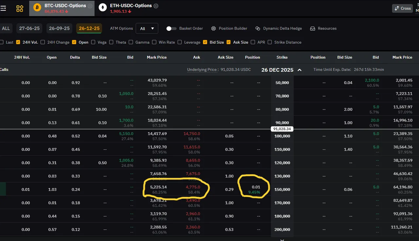Enable the Strike Distance checkbox
Viewport: 419px width, 241px height.
(x=270, y=42)
